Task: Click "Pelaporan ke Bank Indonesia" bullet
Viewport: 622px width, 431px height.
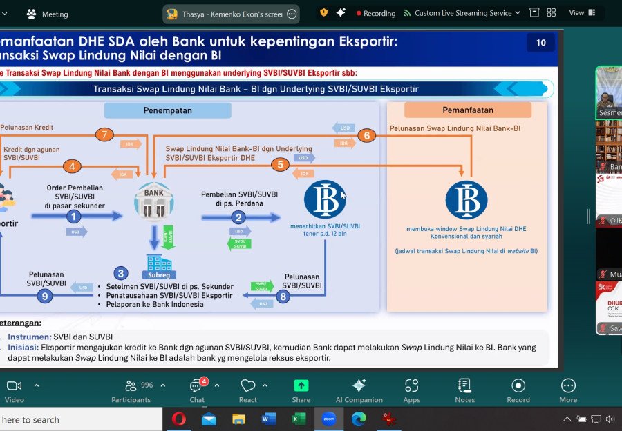Action: point(155,304)
